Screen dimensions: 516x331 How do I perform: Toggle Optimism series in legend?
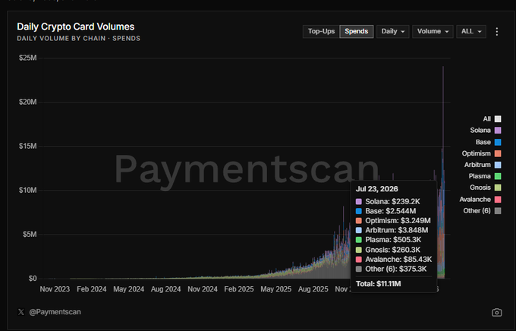tap(481, 153)
